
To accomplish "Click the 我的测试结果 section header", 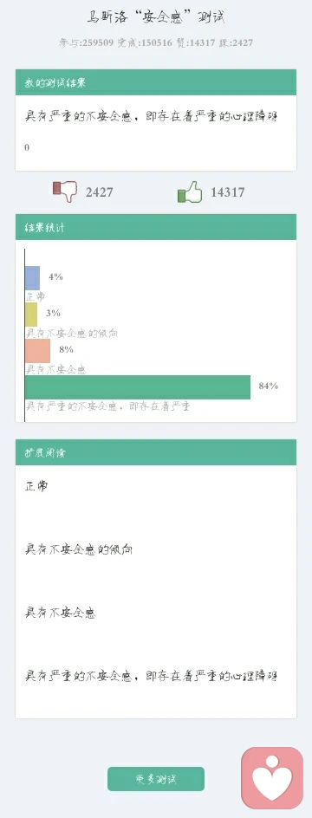I will point(156,82).
